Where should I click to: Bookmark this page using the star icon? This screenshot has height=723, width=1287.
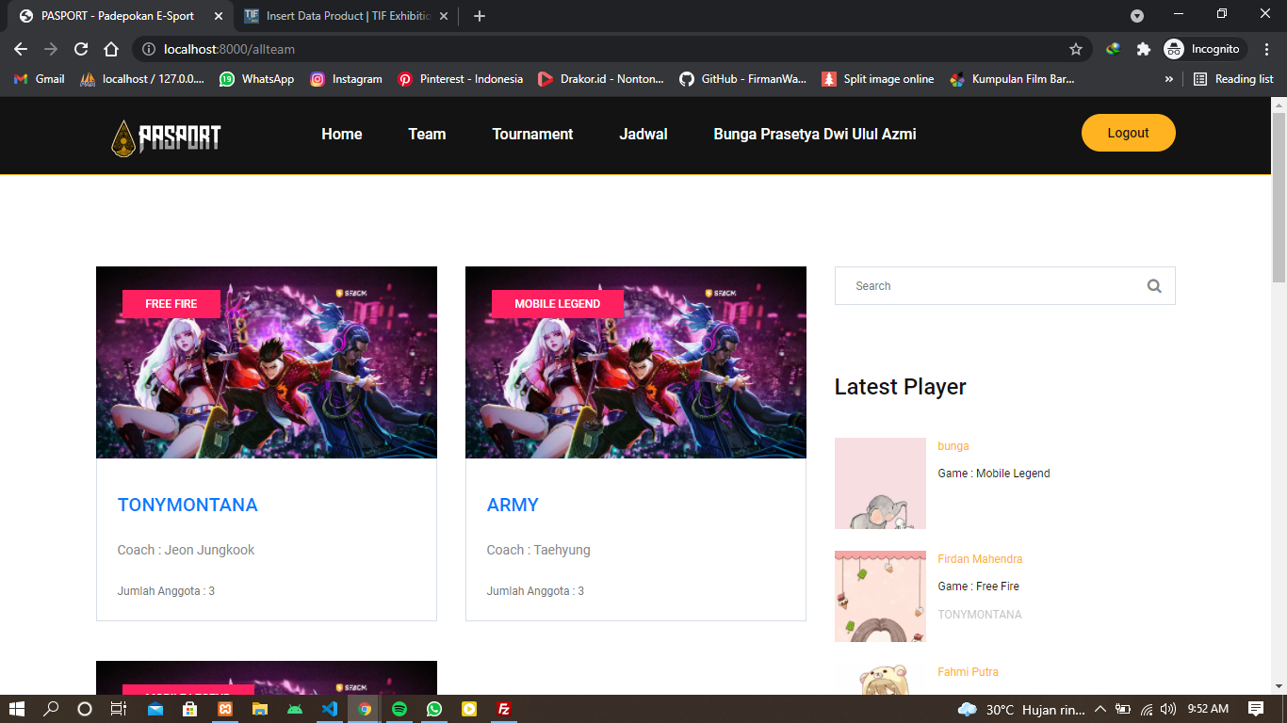click(x=1075, y=49)
